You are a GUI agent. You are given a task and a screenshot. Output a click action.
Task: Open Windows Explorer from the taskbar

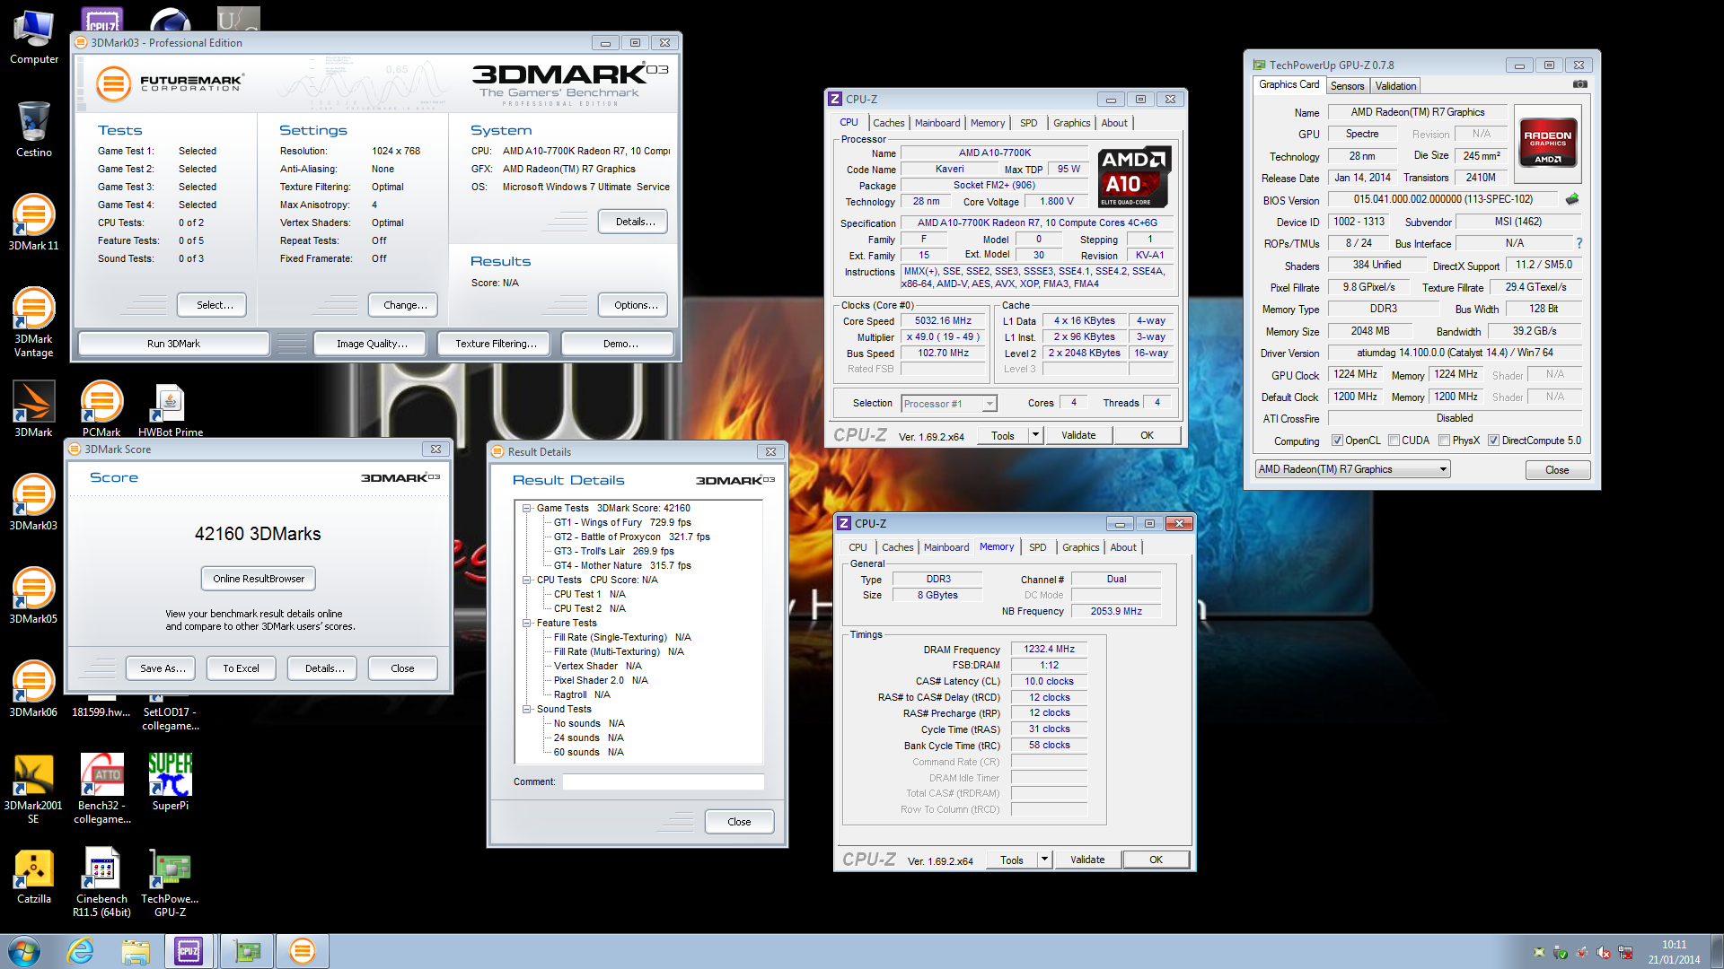point(136,951)
